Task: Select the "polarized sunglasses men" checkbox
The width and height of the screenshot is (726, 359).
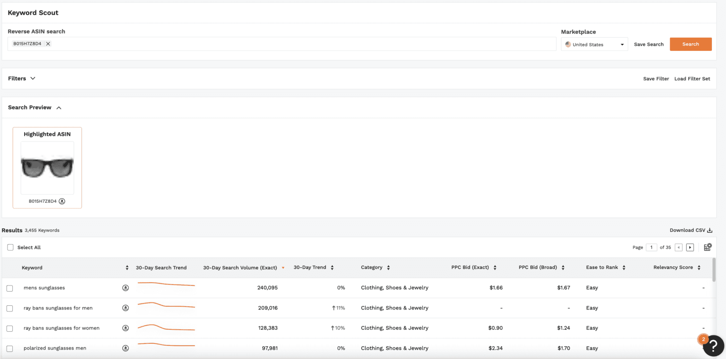Action: click(x=10, y=348)
